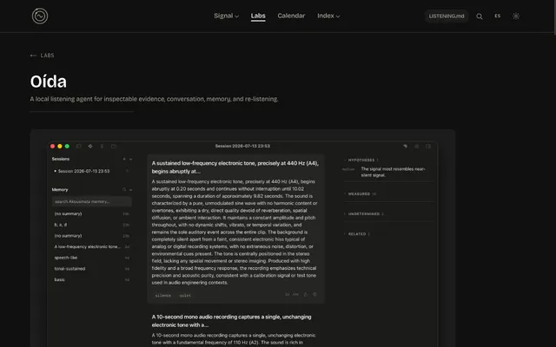The height and width of the screenshot is (347, 556).
Task: Click the '10-second mono audio recording' card heading
Action: pos(232,321)
